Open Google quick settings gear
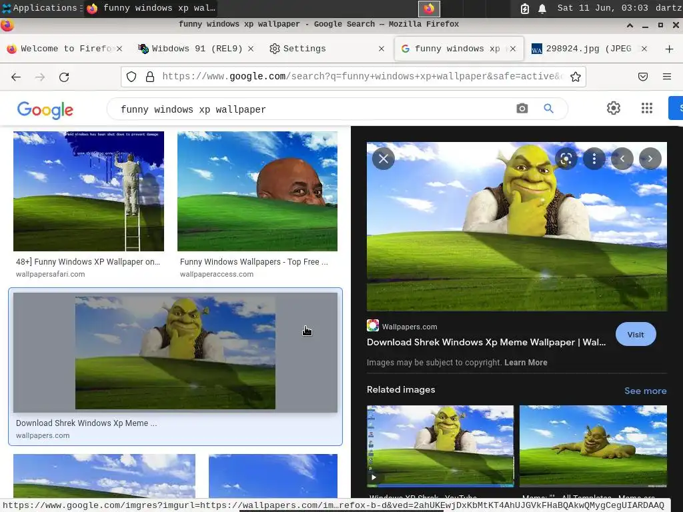The height and width of the screenshot is (512, 683). coord(614,108)
